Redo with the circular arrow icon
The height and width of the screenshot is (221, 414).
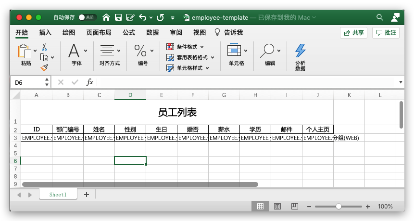coord(160,17)
